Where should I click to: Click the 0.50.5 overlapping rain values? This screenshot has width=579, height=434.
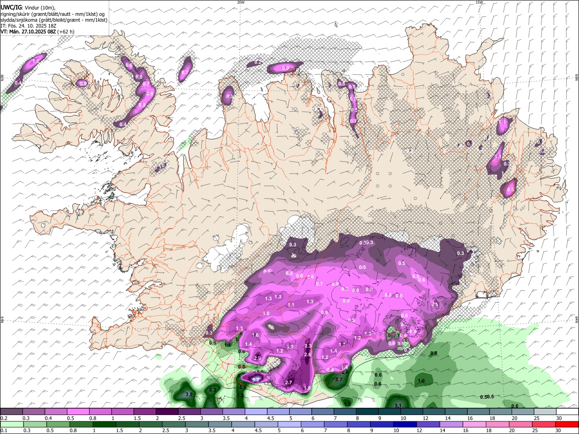pyautogui.click(x=487, y=397)
